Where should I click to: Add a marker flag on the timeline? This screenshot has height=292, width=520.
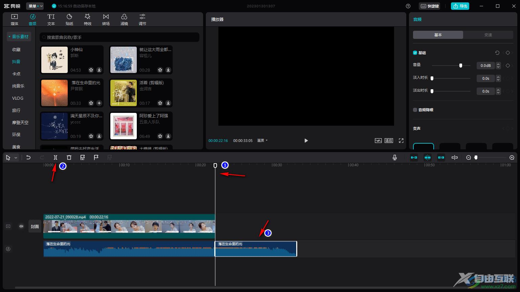96,157
